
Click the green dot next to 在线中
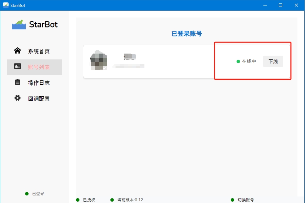tap(238, 61)
